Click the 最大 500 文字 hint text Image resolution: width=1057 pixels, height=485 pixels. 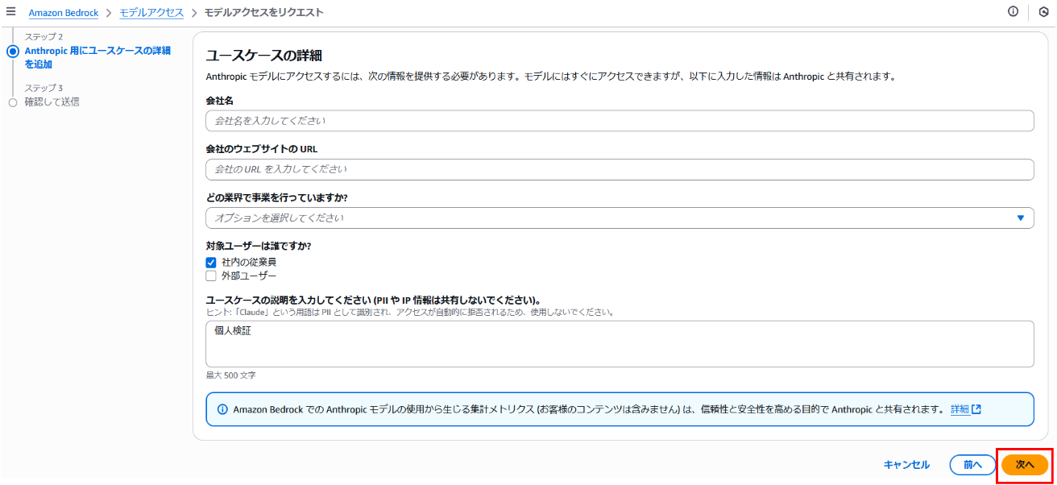click(231, 375)
